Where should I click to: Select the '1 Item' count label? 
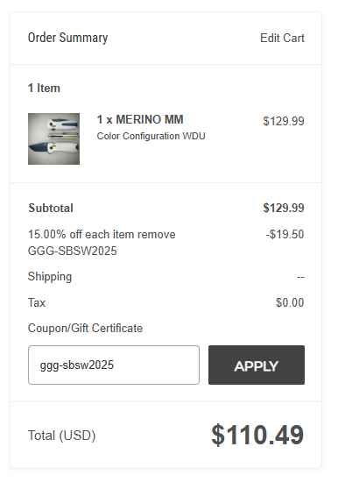44,88
